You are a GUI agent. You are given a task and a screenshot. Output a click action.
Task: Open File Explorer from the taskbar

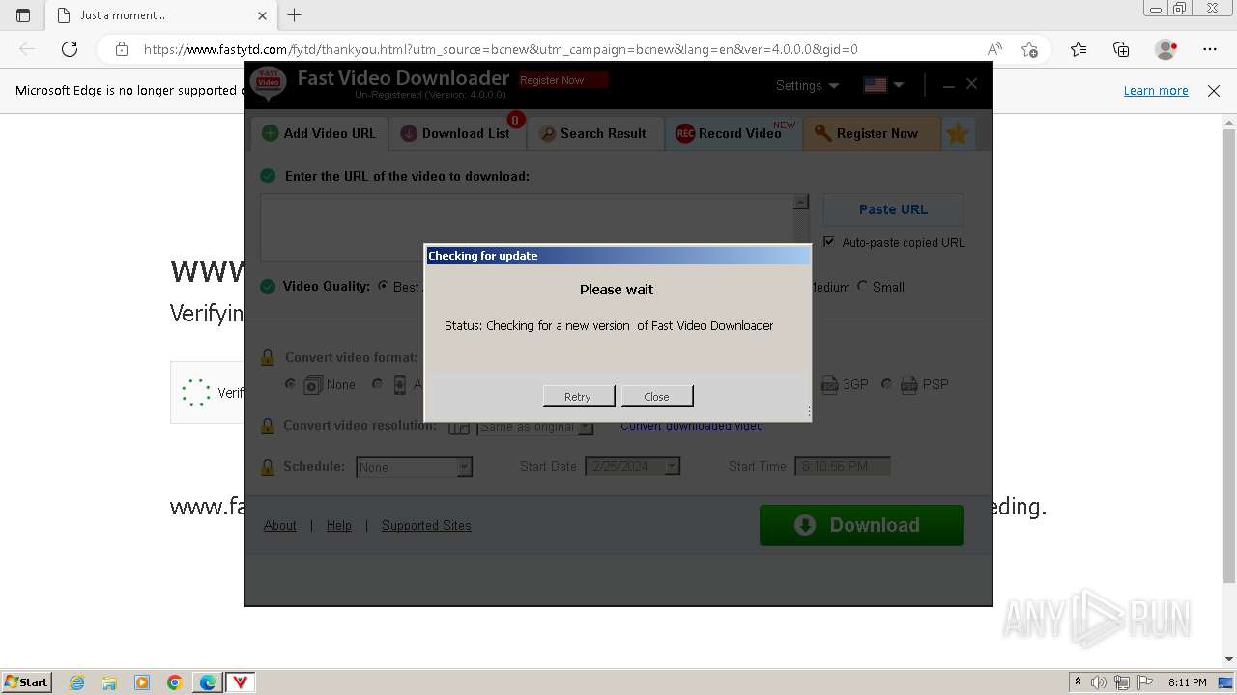point(109,682)
